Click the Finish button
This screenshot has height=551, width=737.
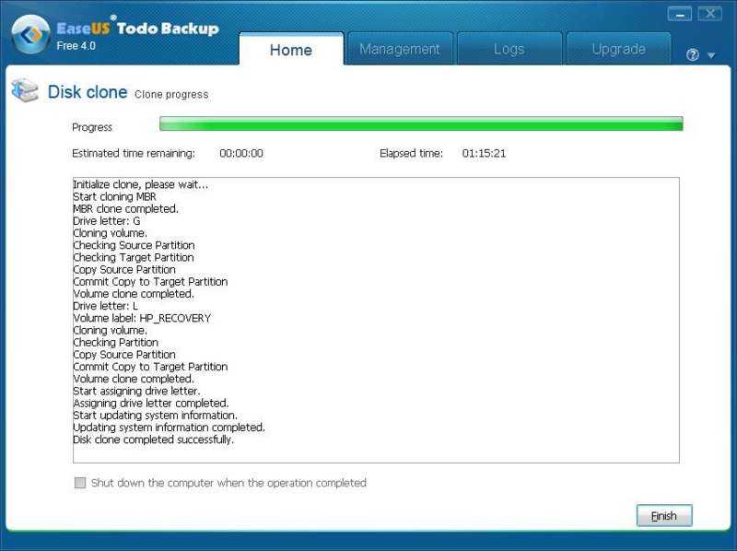tap(664, 516)
